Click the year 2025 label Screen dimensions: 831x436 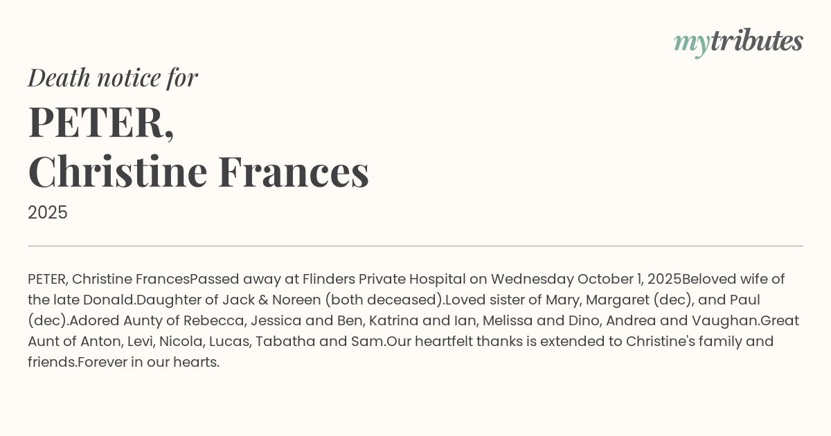48,212
